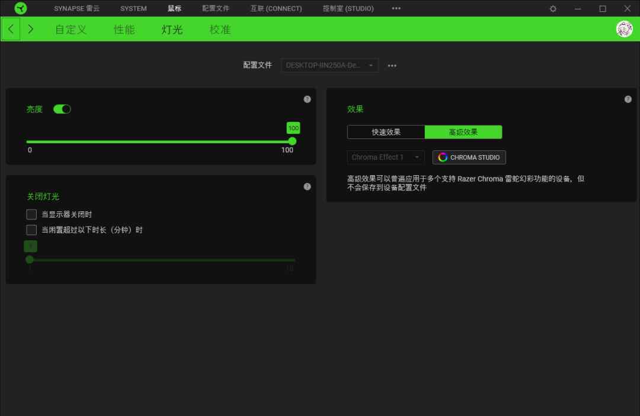Click the idle minutes value badge

[x=31, y=246]
